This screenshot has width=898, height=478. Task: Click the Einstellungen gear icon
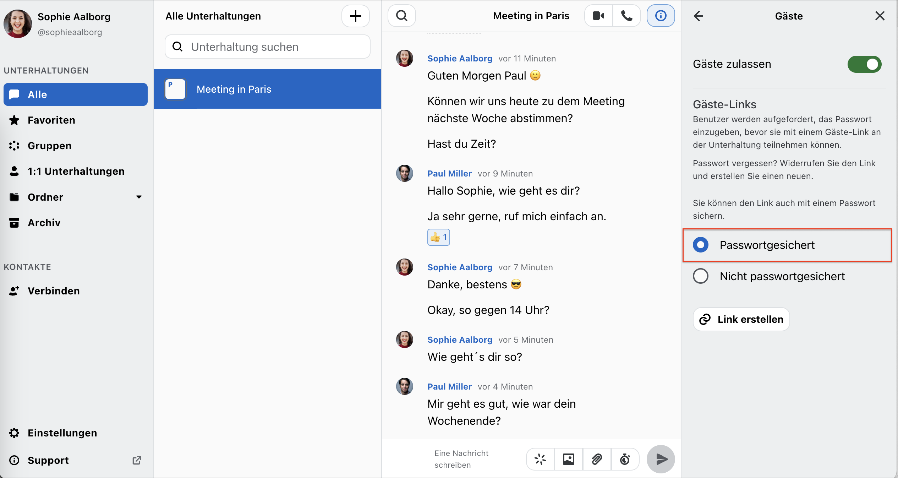(x=14, y=433)
